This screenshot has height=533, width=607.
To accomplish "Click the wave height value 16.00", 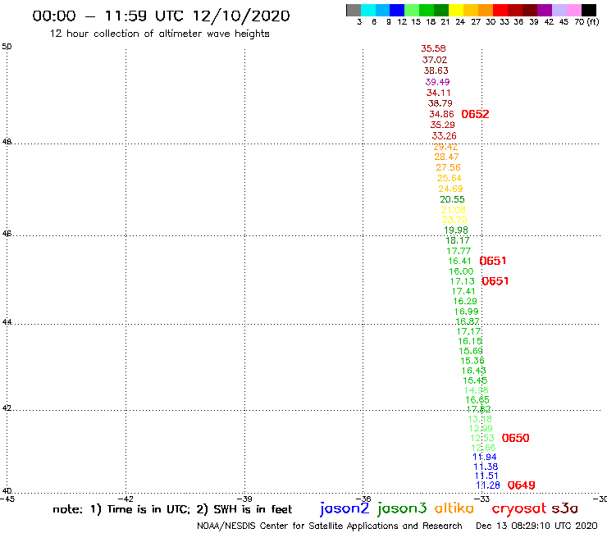I will 461,271.
